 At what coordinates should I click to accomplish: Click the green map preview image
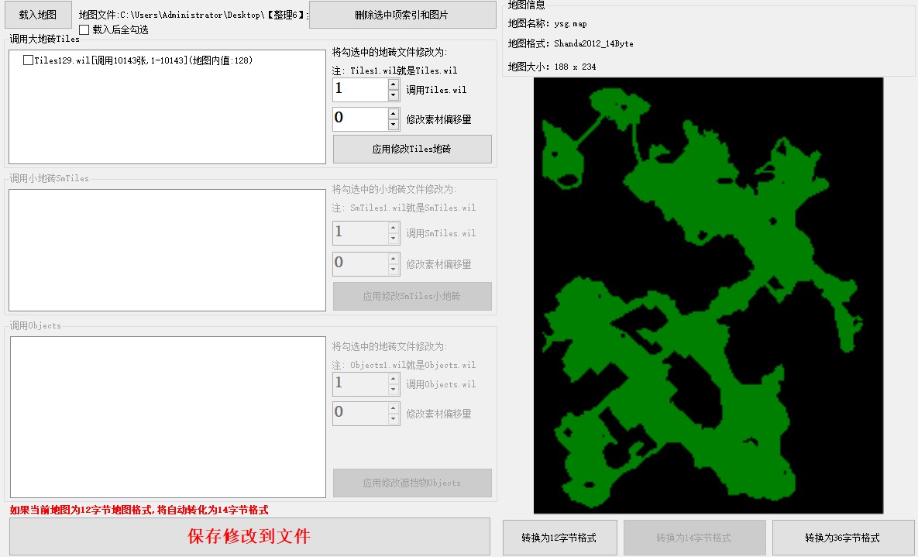[708, 295]
